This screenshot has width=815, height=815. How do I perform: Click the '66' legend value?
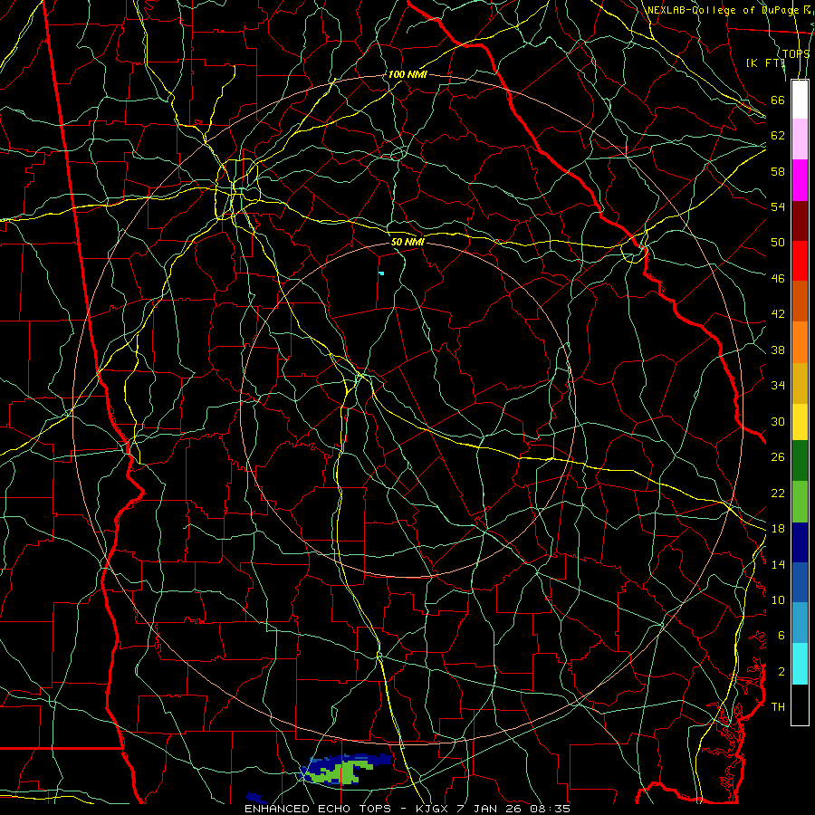(778, 100)
